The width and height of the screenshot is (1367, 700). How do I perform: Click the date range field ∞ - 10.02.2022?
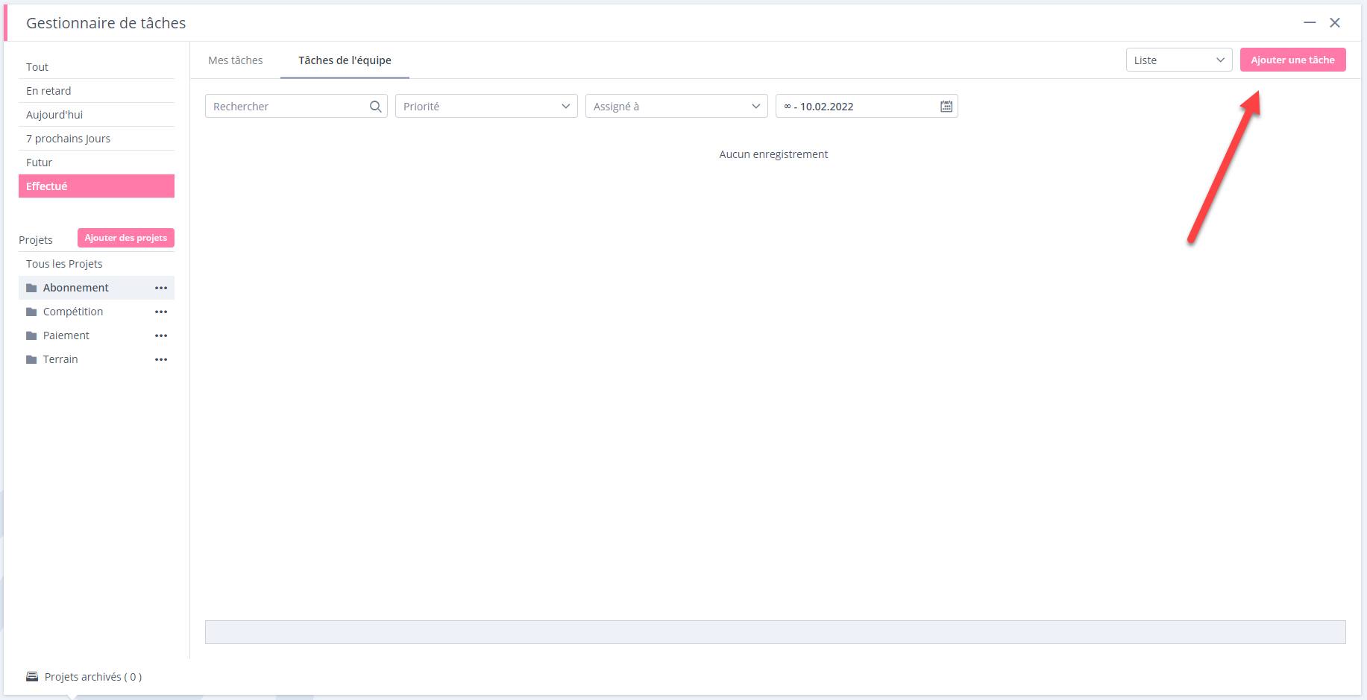[867, 107]
